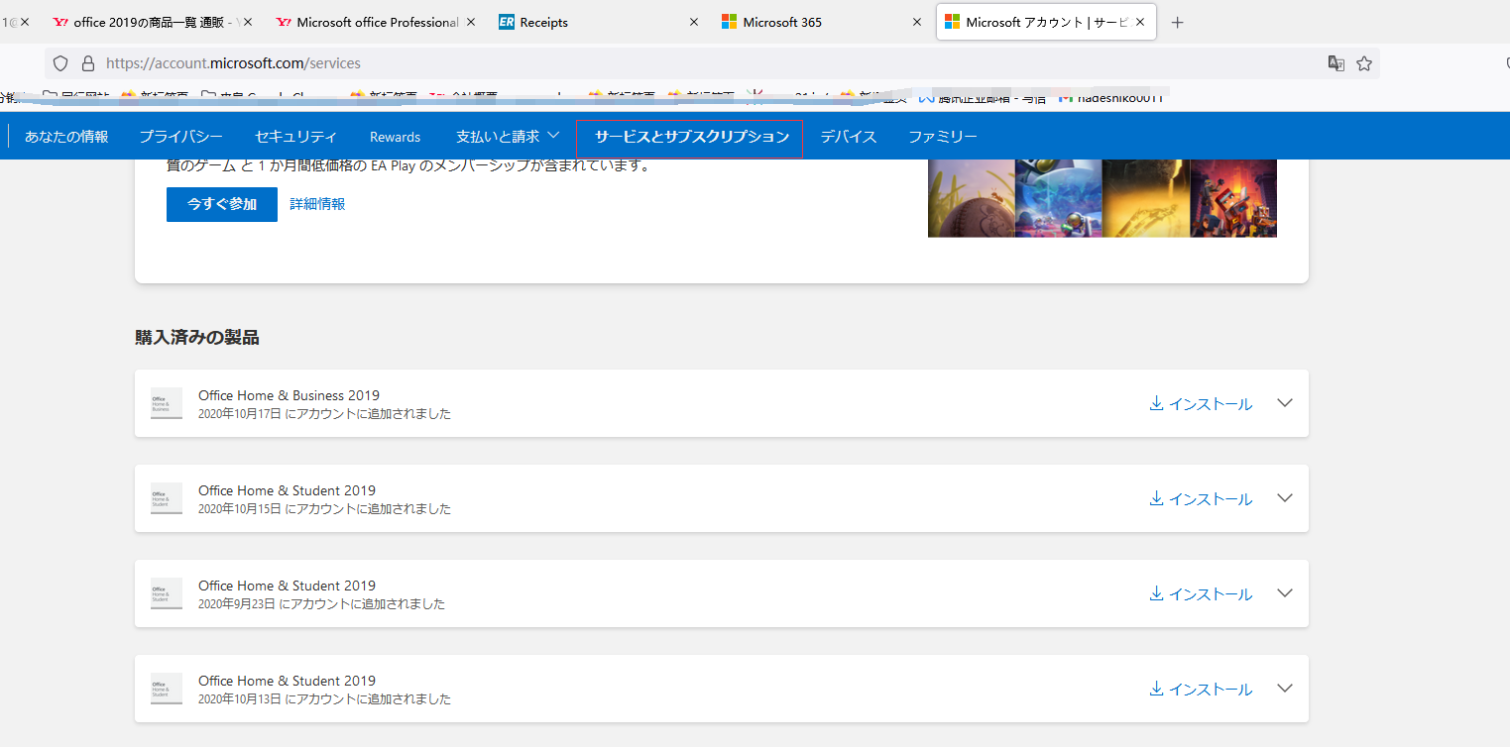
Task: Click the translate page icon
Action: tap(1336, 63)
